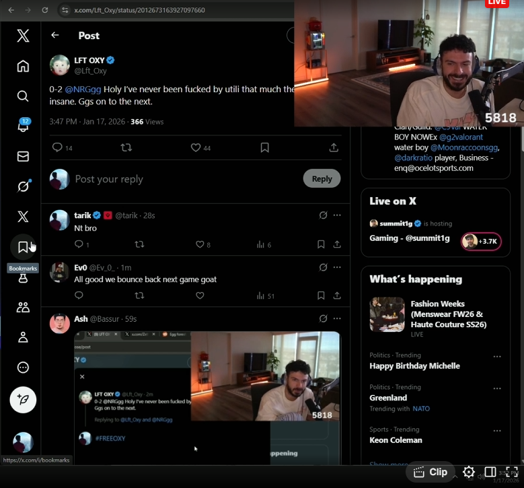
Task: Open Explore search magnifier icon
Action: click(23, 96)
